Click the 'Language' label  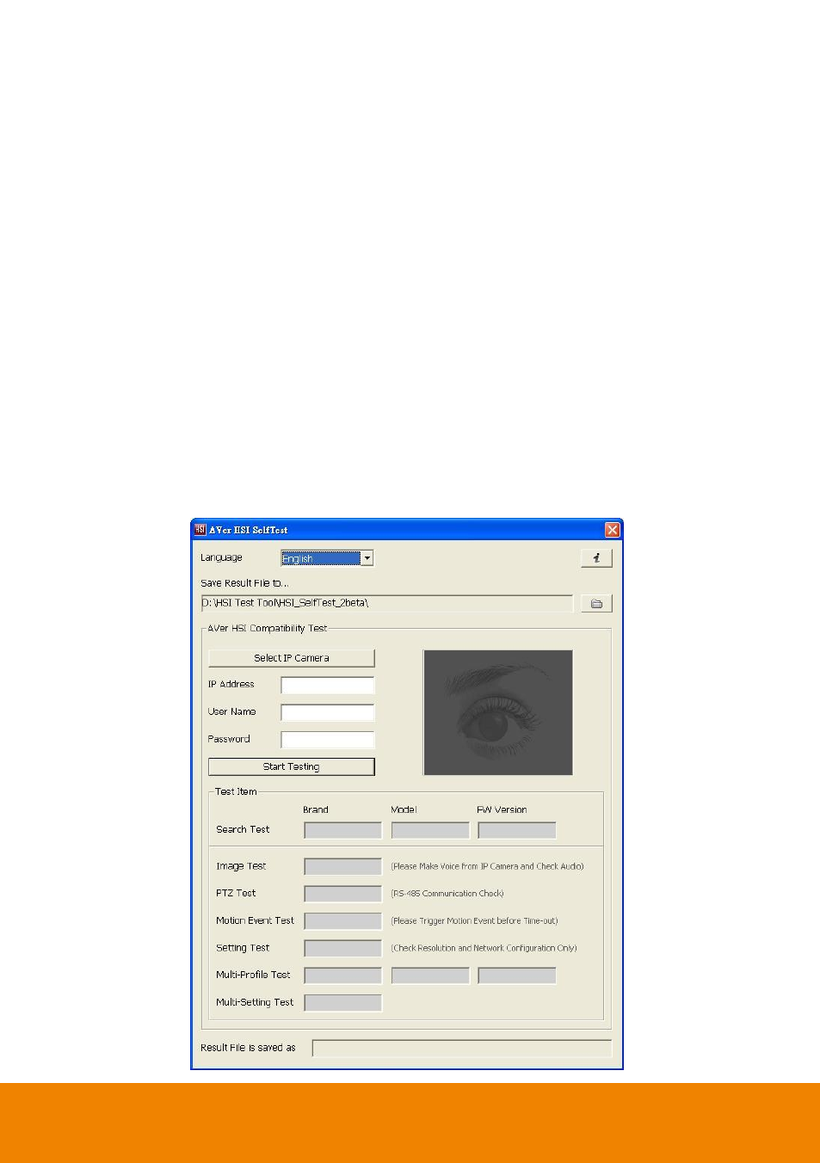[221, 557]
